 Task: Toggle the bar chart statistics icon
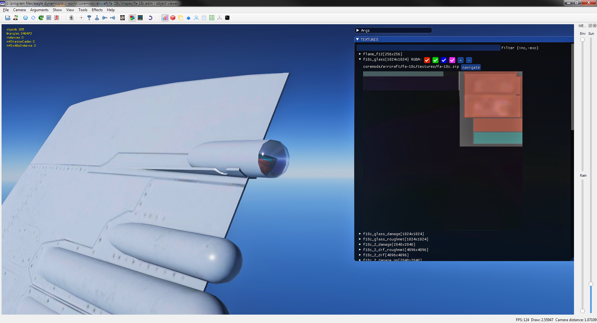tap(165, 18)
